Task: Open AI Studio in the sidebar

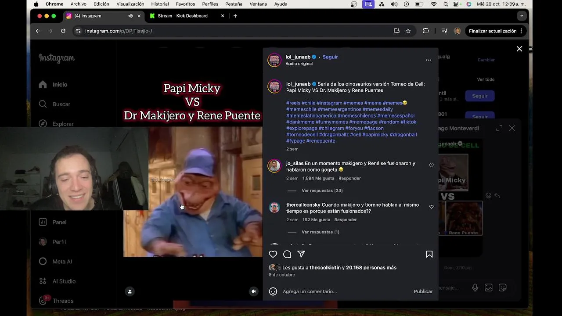Action: [x=57, y=281]
